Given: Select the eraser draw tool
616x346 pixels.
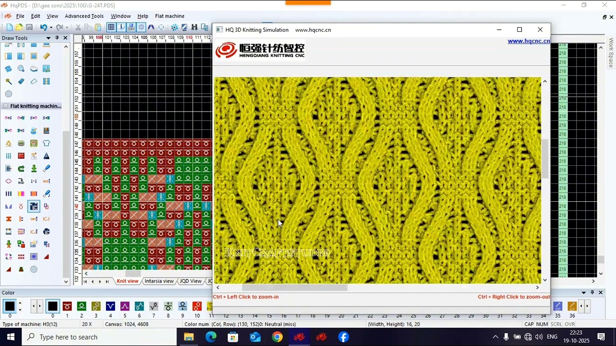Looking at the screenshot, I should 21,81.
